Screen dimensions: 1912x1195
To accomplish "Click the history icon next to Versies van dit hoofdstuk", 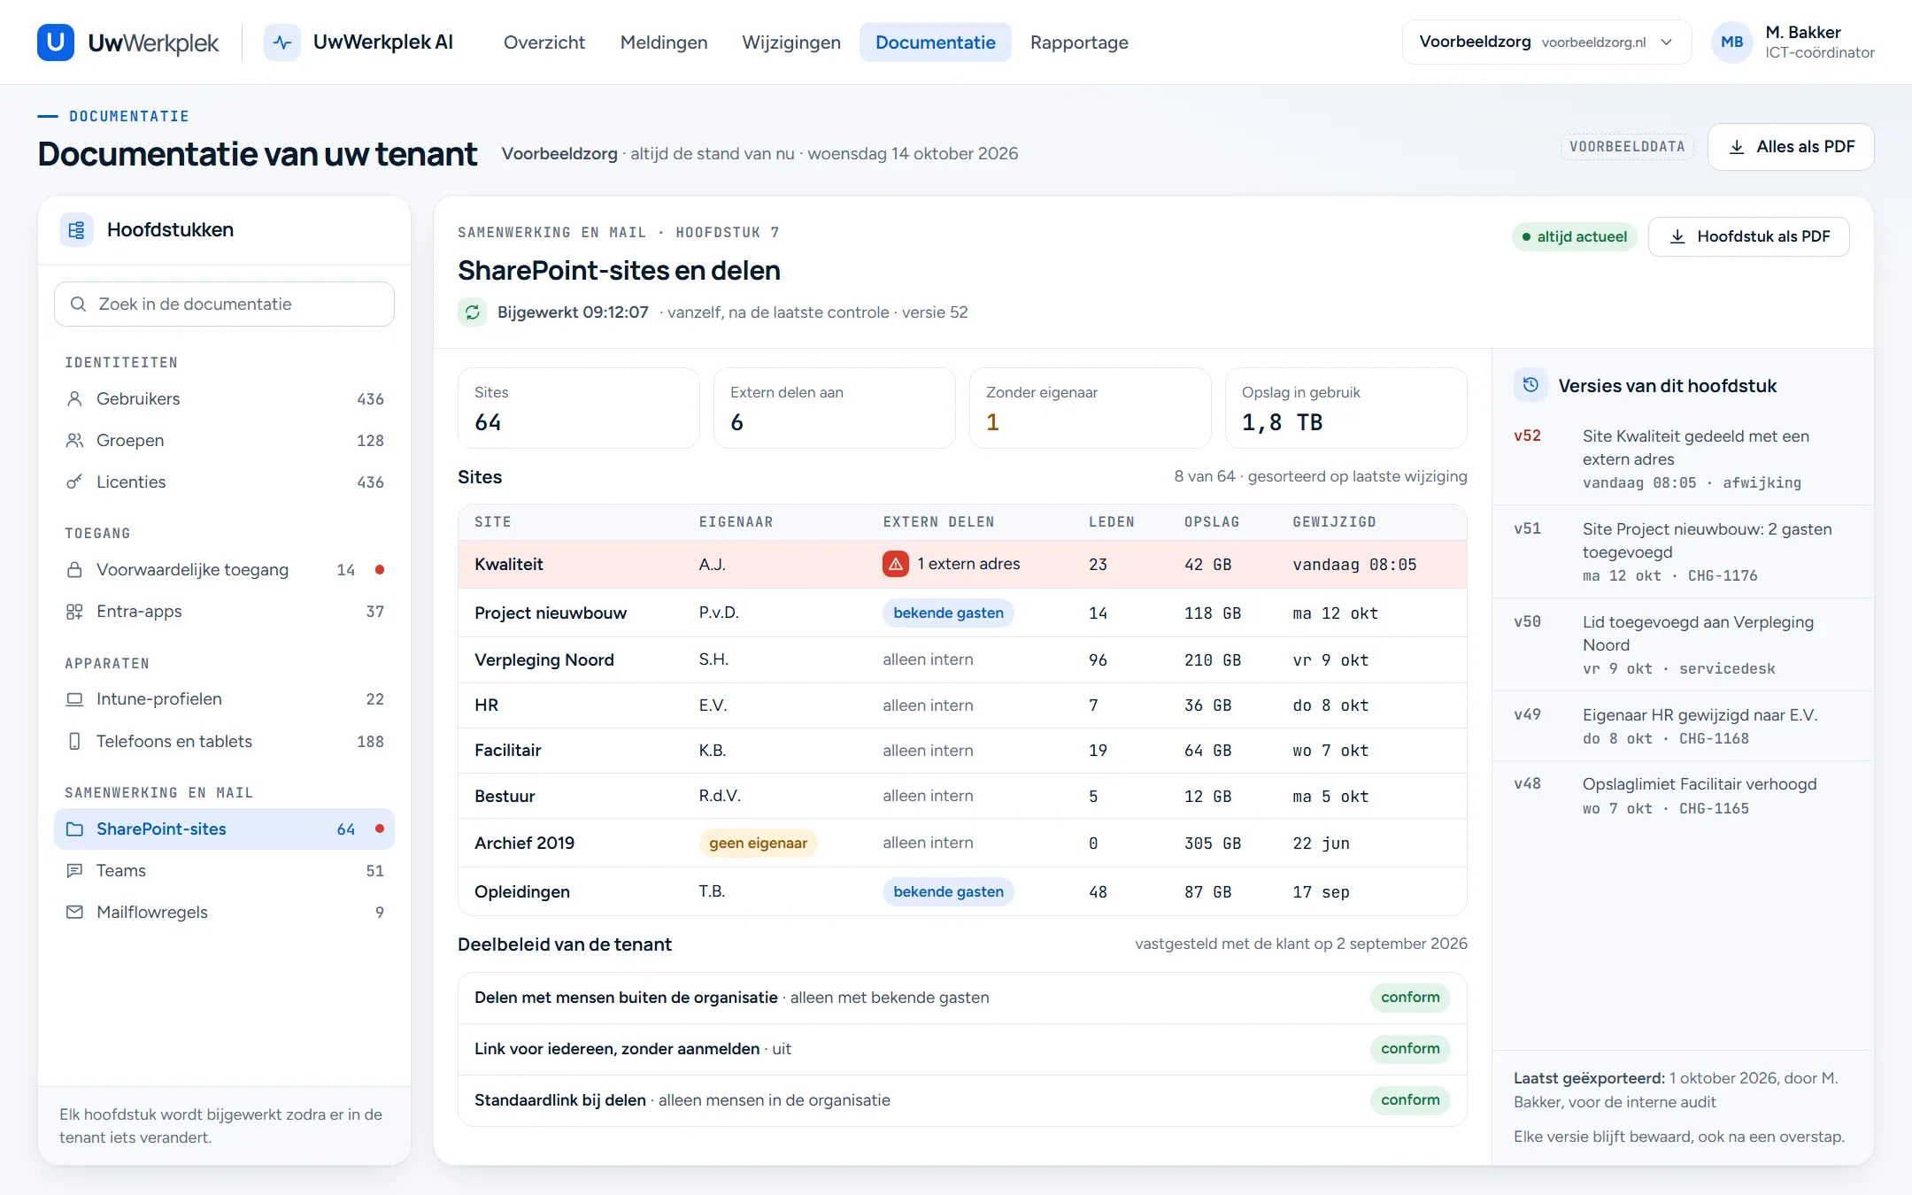I will [1530, 385].
